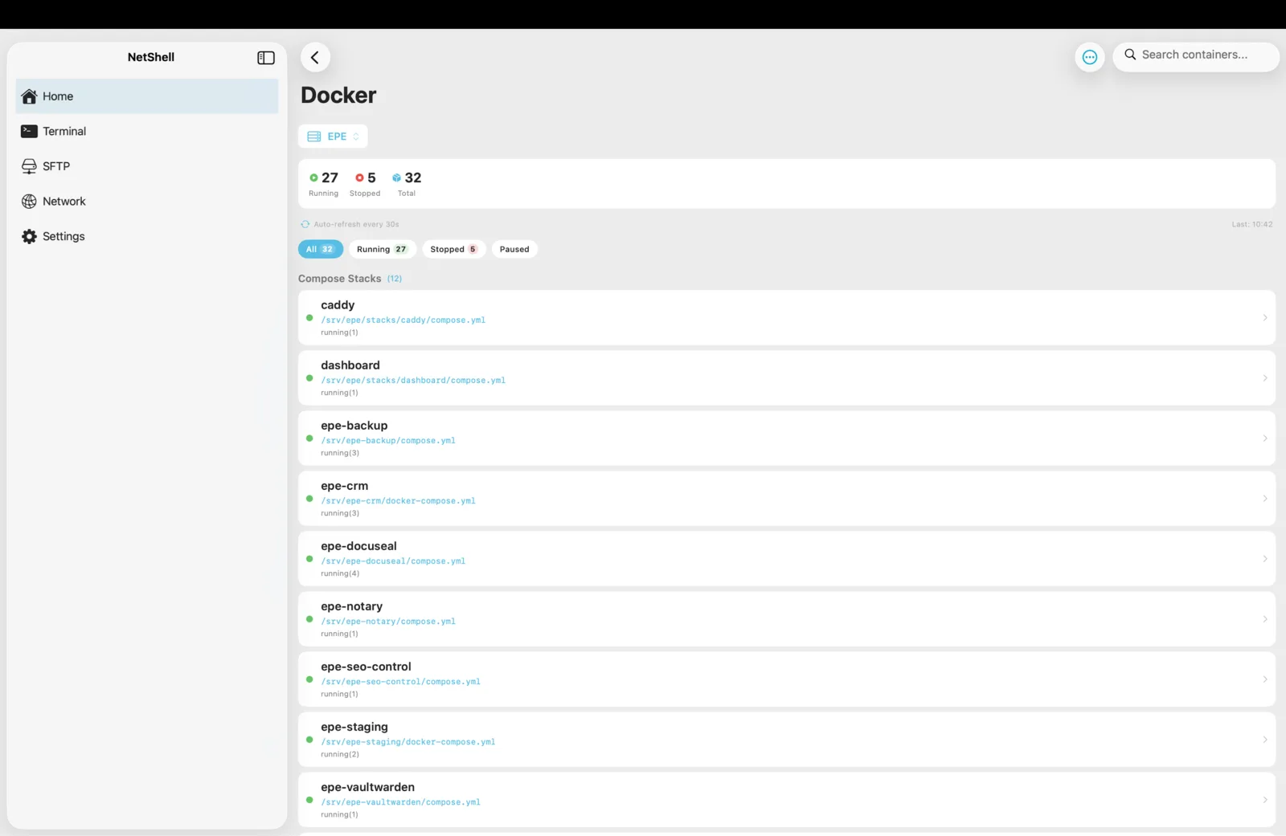Expand the dashboard stack chevron
Screen dimensions: 1286x836
1264,378
